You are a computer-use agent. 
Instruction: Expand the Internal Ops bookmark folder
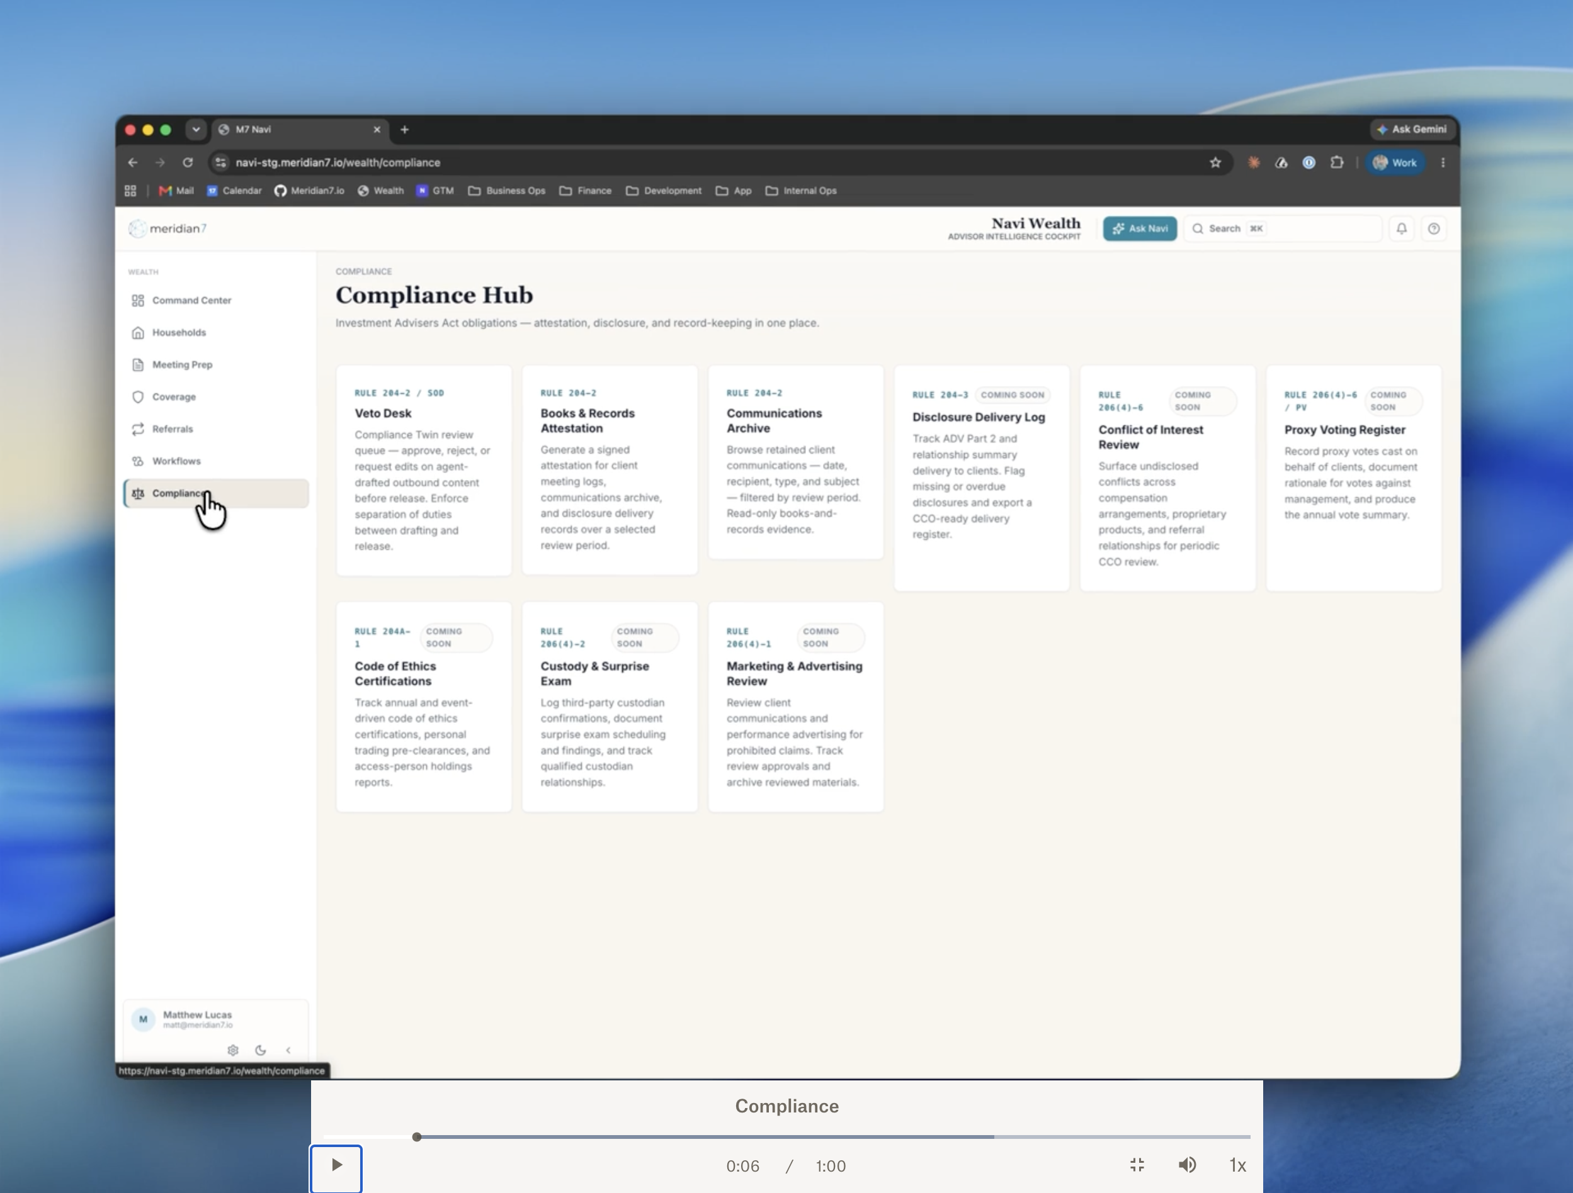click(x=801, y=191)
